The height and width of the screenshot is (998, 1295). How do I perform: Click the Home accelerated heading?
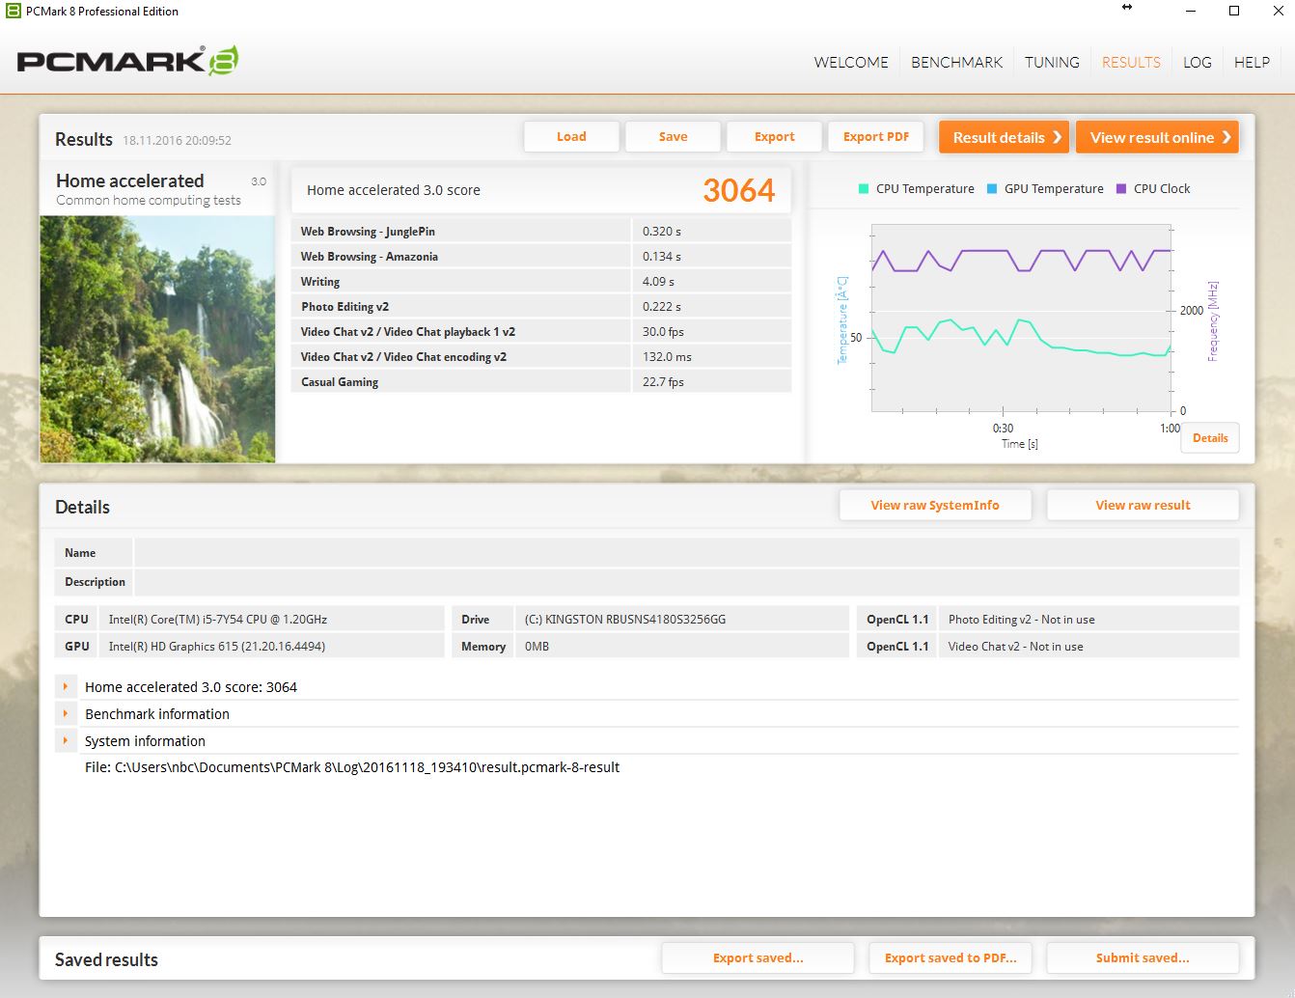(x=130, y=180)
